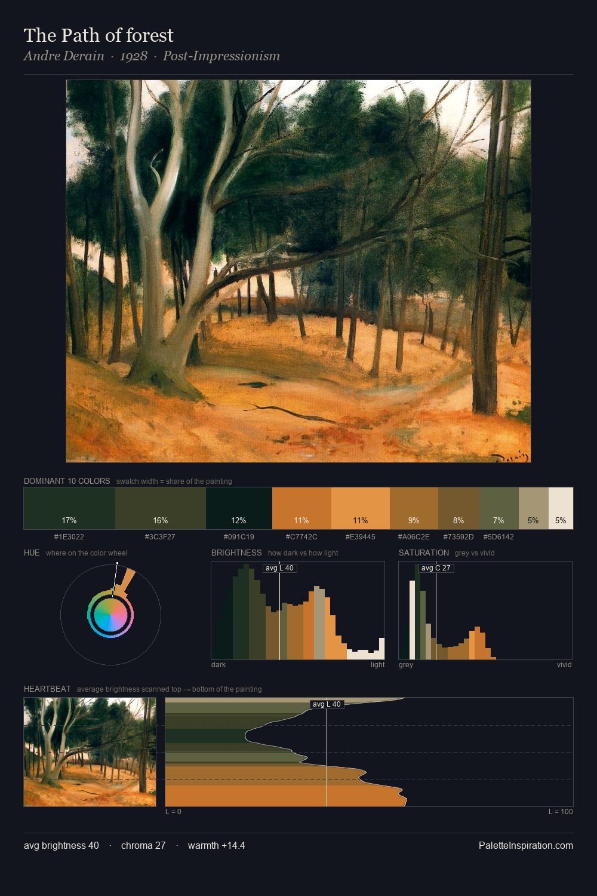Click the L = 0 axis label
The height and width of the screenshot is (896, 597).
click(173, 812)
